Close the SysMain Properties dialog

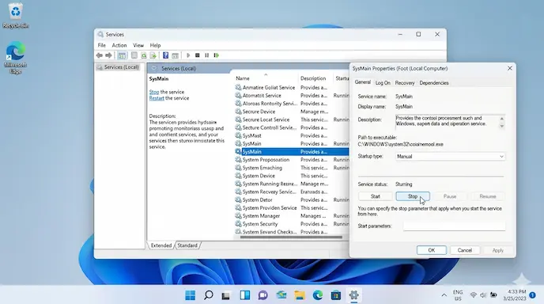point(510,68)
